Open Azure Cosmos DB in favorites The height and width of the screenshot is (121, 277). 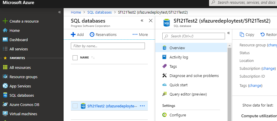click(x=24, y=104)
